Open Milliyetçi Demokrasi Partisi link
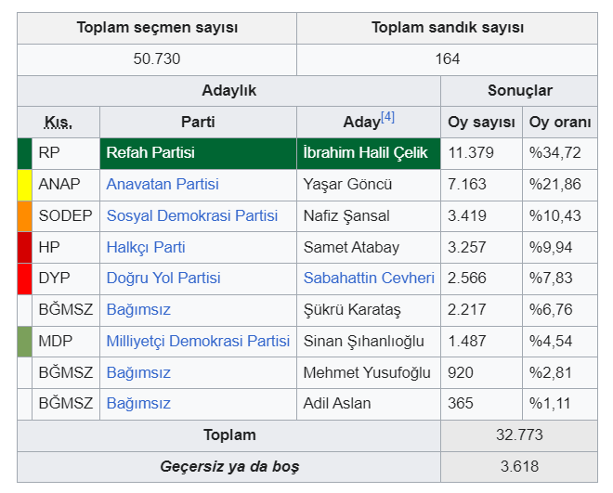The image size is (613, 493). click(x=198, y=341)
